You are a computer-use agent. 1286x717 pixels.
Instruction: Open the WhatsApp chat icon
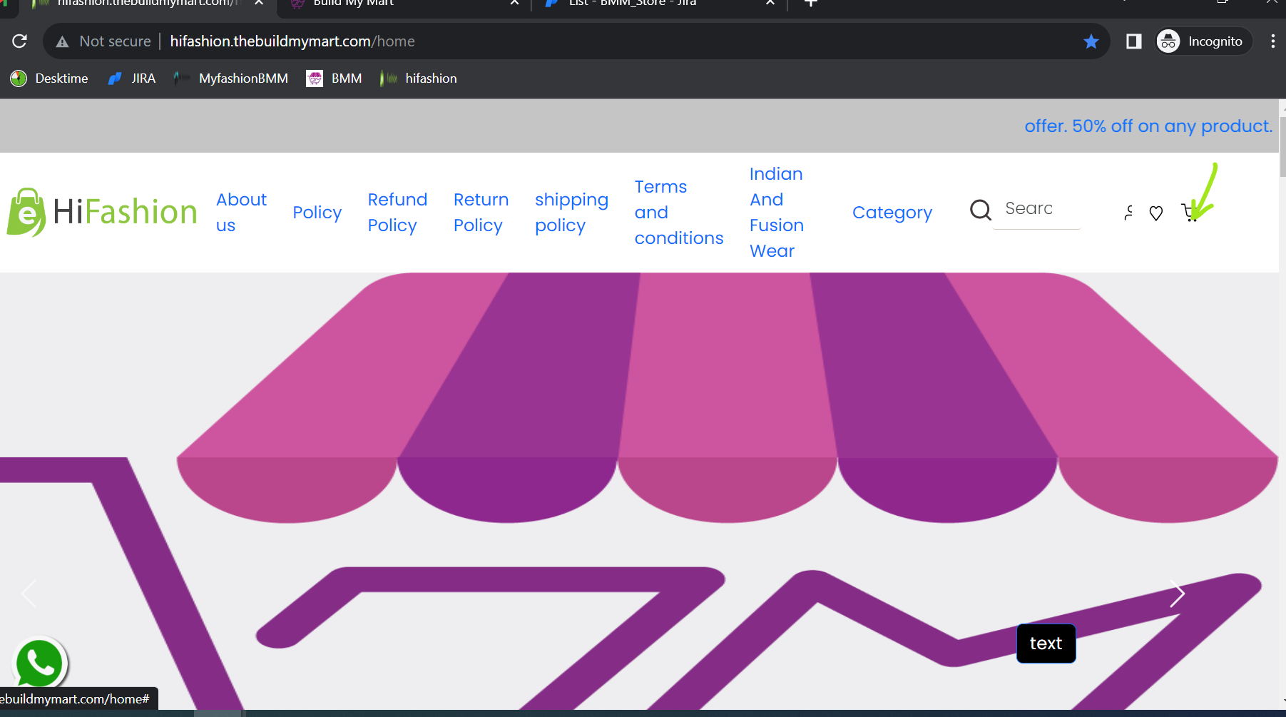pyautogui.click(x=40, y=663)
